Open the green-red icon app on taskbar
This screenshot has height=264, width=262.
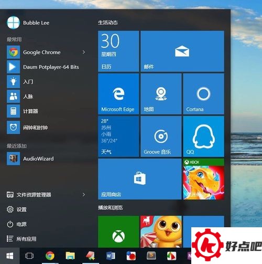[171, 256]
